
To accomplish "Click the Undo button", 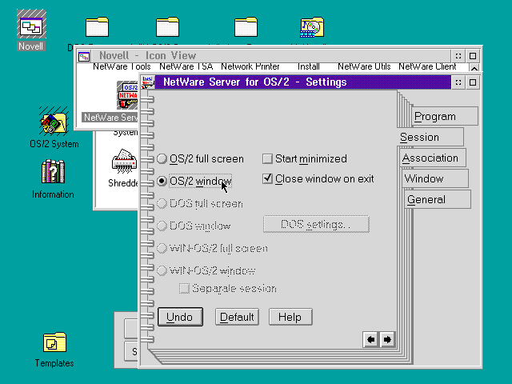I will [180, 317].
